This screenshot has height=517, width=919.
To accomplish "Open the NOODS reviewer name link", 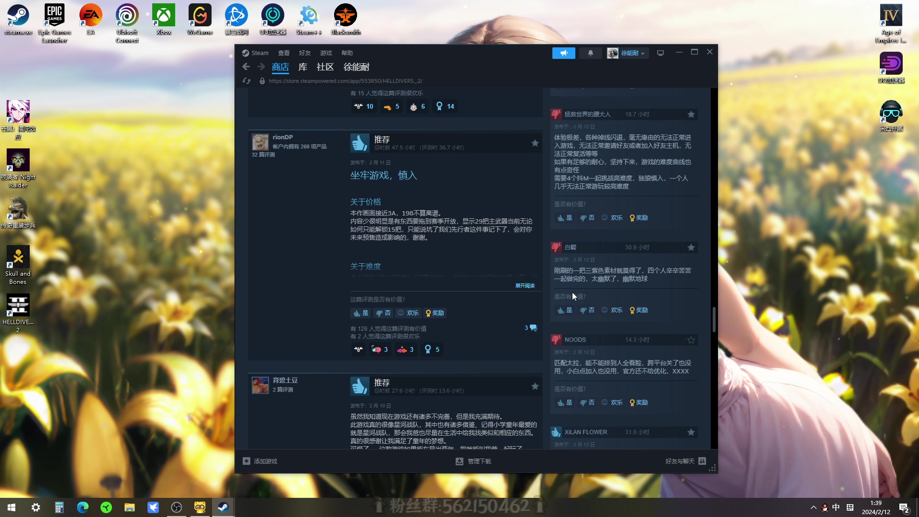I will point(575,340).
